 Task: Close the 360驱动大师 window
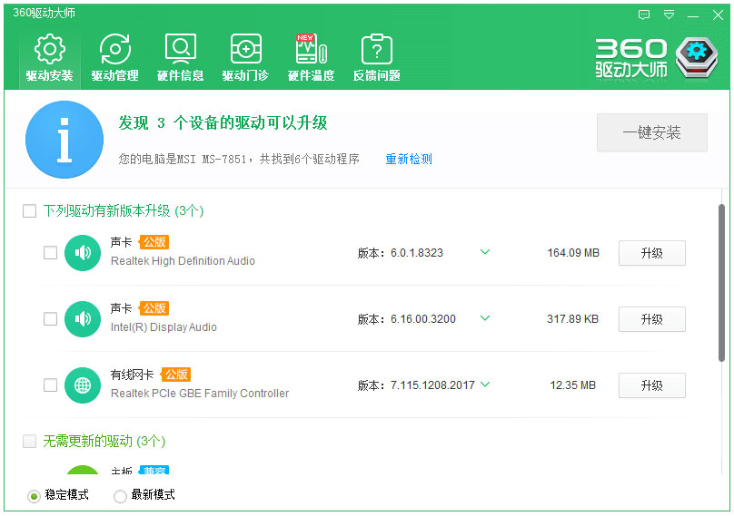pos(718,15)
